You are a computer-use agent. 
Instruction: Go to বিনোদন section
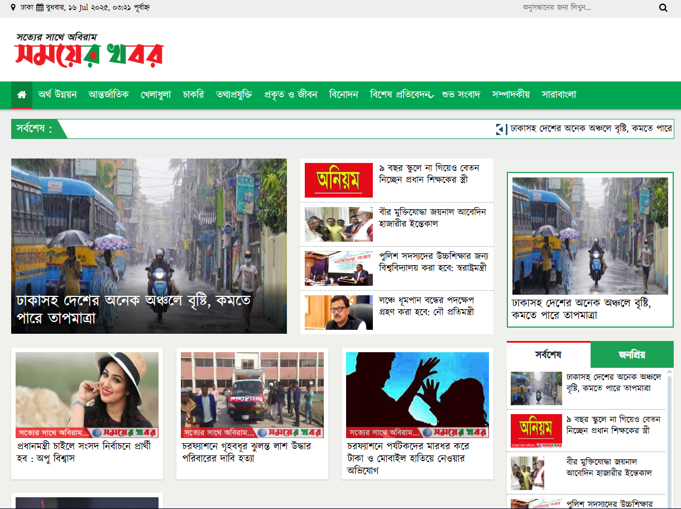tap(344, 94)
